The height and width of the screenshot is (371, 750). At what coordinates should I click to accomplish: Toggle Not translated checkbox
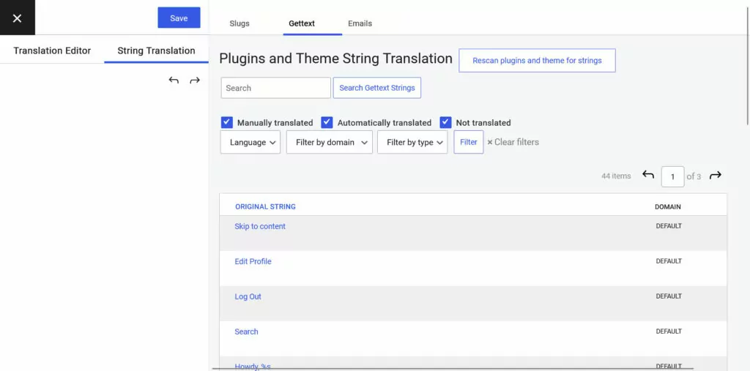[446, 122]
